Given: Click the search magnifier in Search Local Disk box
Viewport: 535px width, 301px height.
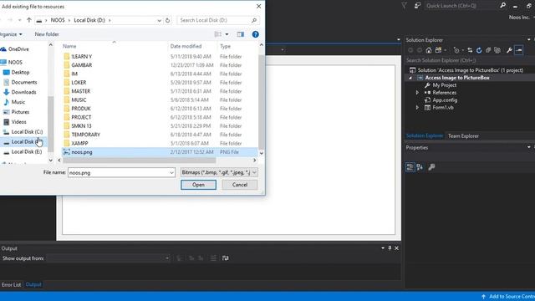Looking at the screenshot, I should click(254, 20).
